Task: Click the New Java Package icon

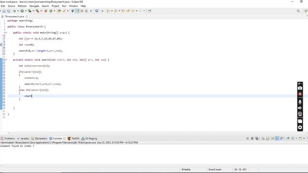Action: (46, 11)
